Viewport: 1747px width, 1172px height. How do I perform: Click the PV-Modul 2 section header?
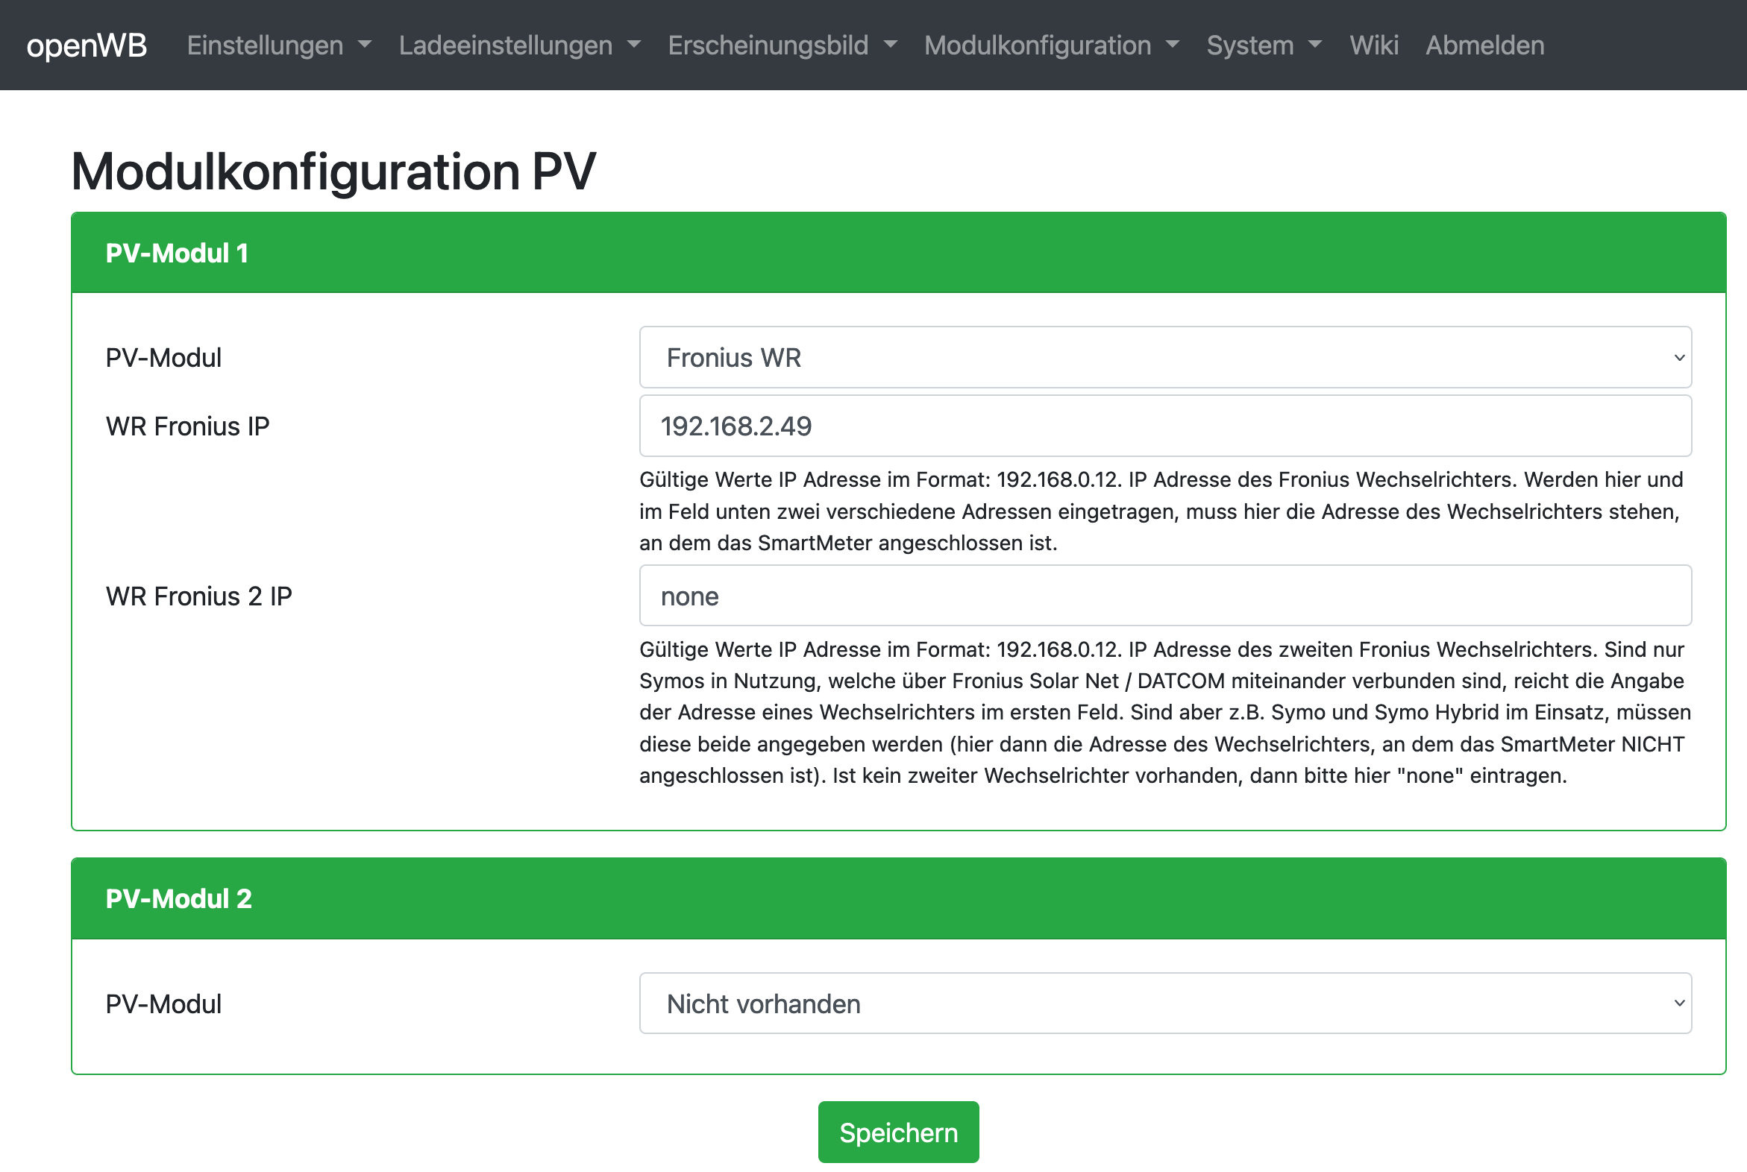pos(178,898)
